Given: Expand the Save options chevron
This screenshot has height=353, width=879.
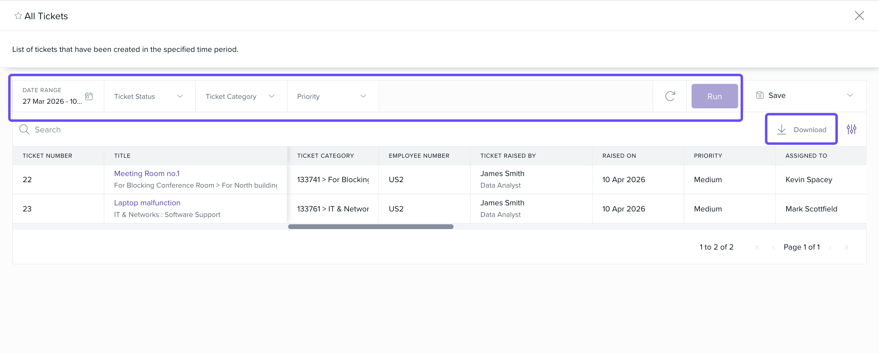Looking at the screenshot, I should point(850,95).
